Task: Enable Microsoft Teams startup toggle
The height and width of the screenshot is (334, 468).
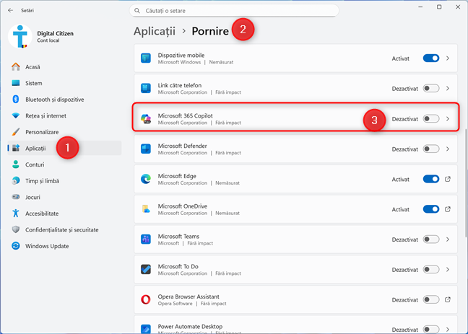Action: pyautogui.click(x=431, y=239)
